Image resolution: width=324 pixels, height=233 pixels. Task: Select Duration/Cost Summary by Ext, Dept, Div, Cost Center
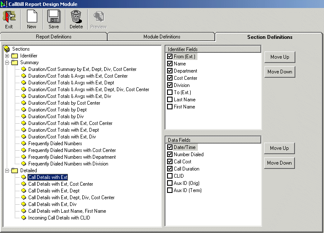tap(82, 69)
